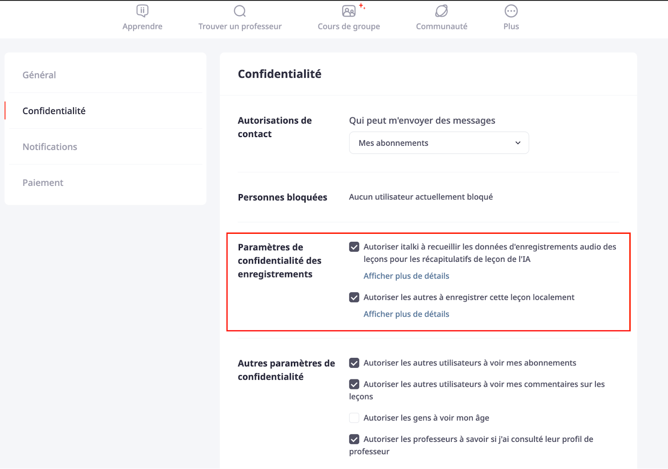Screen dimensions: 668x469
Task: Uncheck "voir mes abonnements" checkbox
Action: point(354,363)
